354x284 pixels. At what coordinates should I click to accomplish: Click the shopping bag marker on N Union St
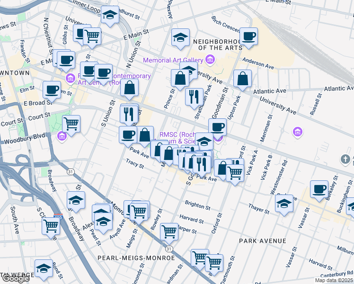click(129, 89)
